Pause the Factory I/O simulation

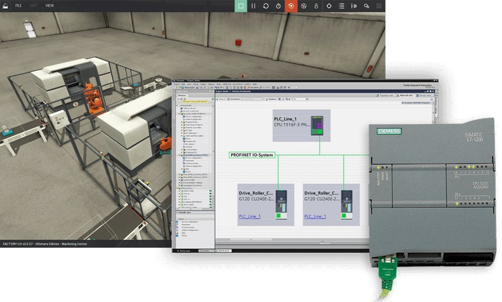pos(253,6)
